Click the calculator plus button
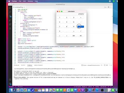 tap(81, 18)
